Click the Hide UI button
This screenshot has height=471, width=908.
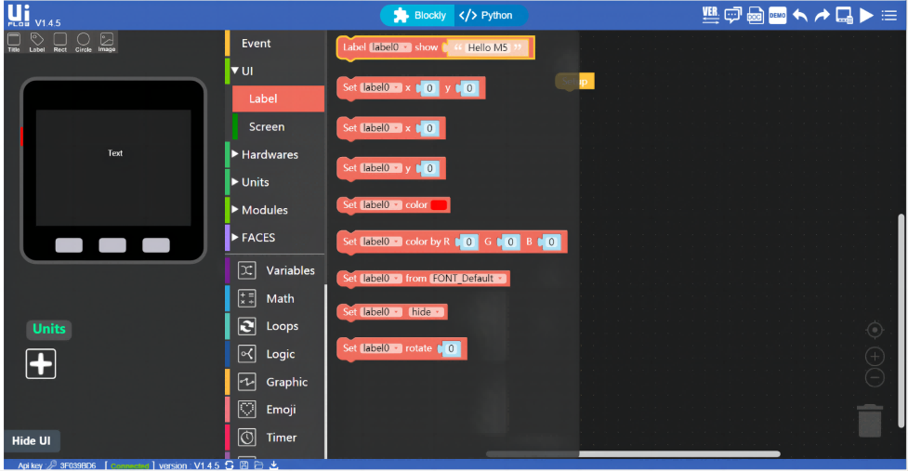coord(32,441)
